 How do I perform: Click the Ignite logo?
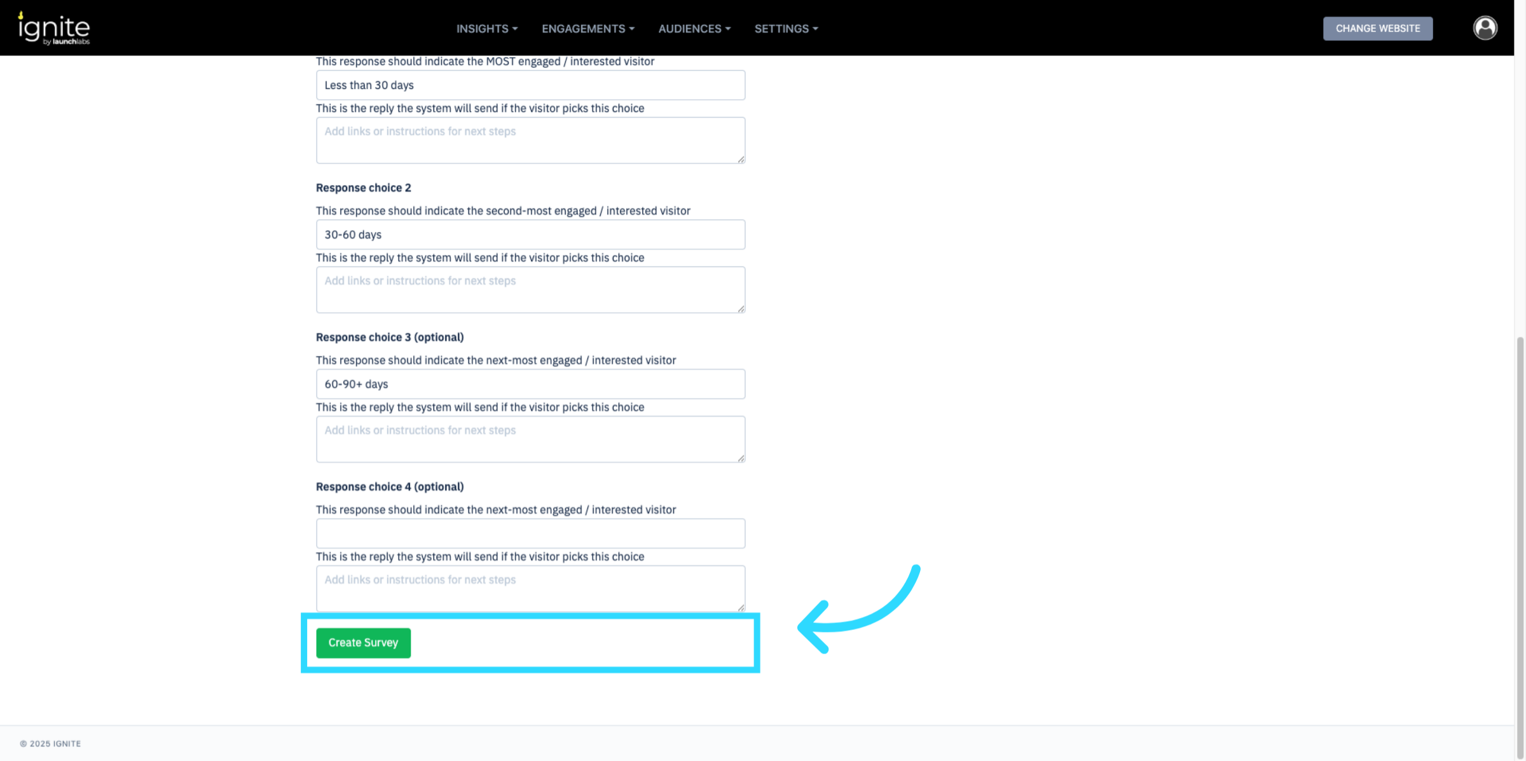click(54, 29)
